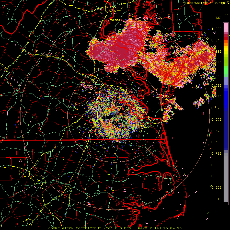Click the 0.307 legend value
Image resolution: width=230 pixels, height=230 pixels.
click(x=216, y=176)
